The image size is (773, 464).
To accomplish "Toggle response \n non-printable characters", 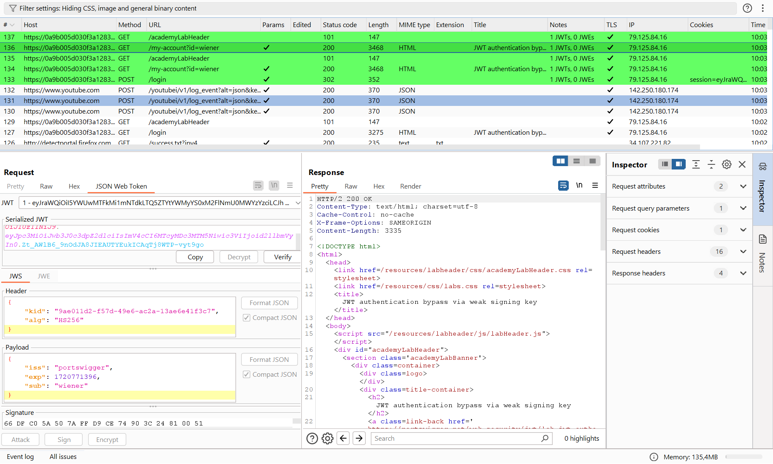I will [579, 186].
